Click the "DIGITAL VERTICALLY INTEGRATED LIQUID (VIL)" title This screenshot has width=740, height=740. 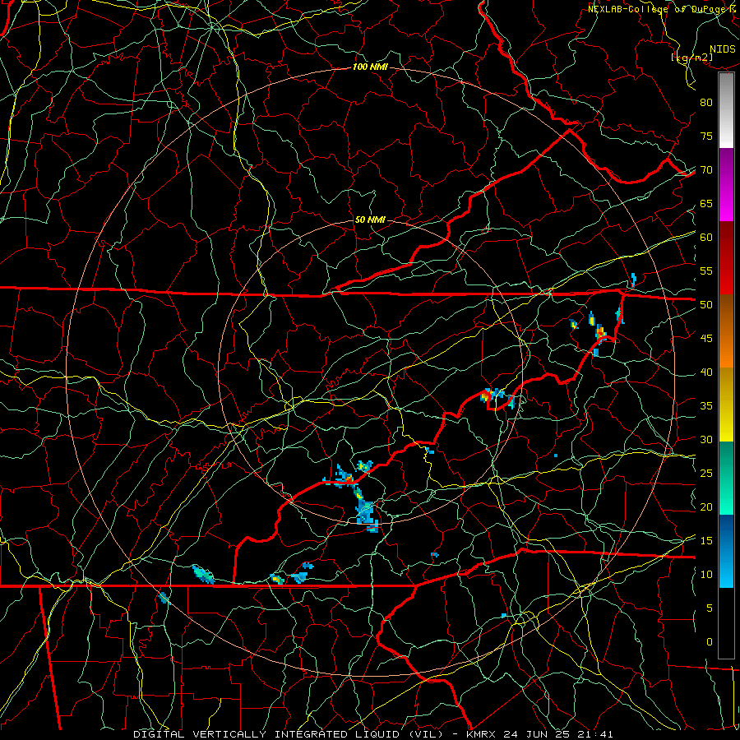289,734
